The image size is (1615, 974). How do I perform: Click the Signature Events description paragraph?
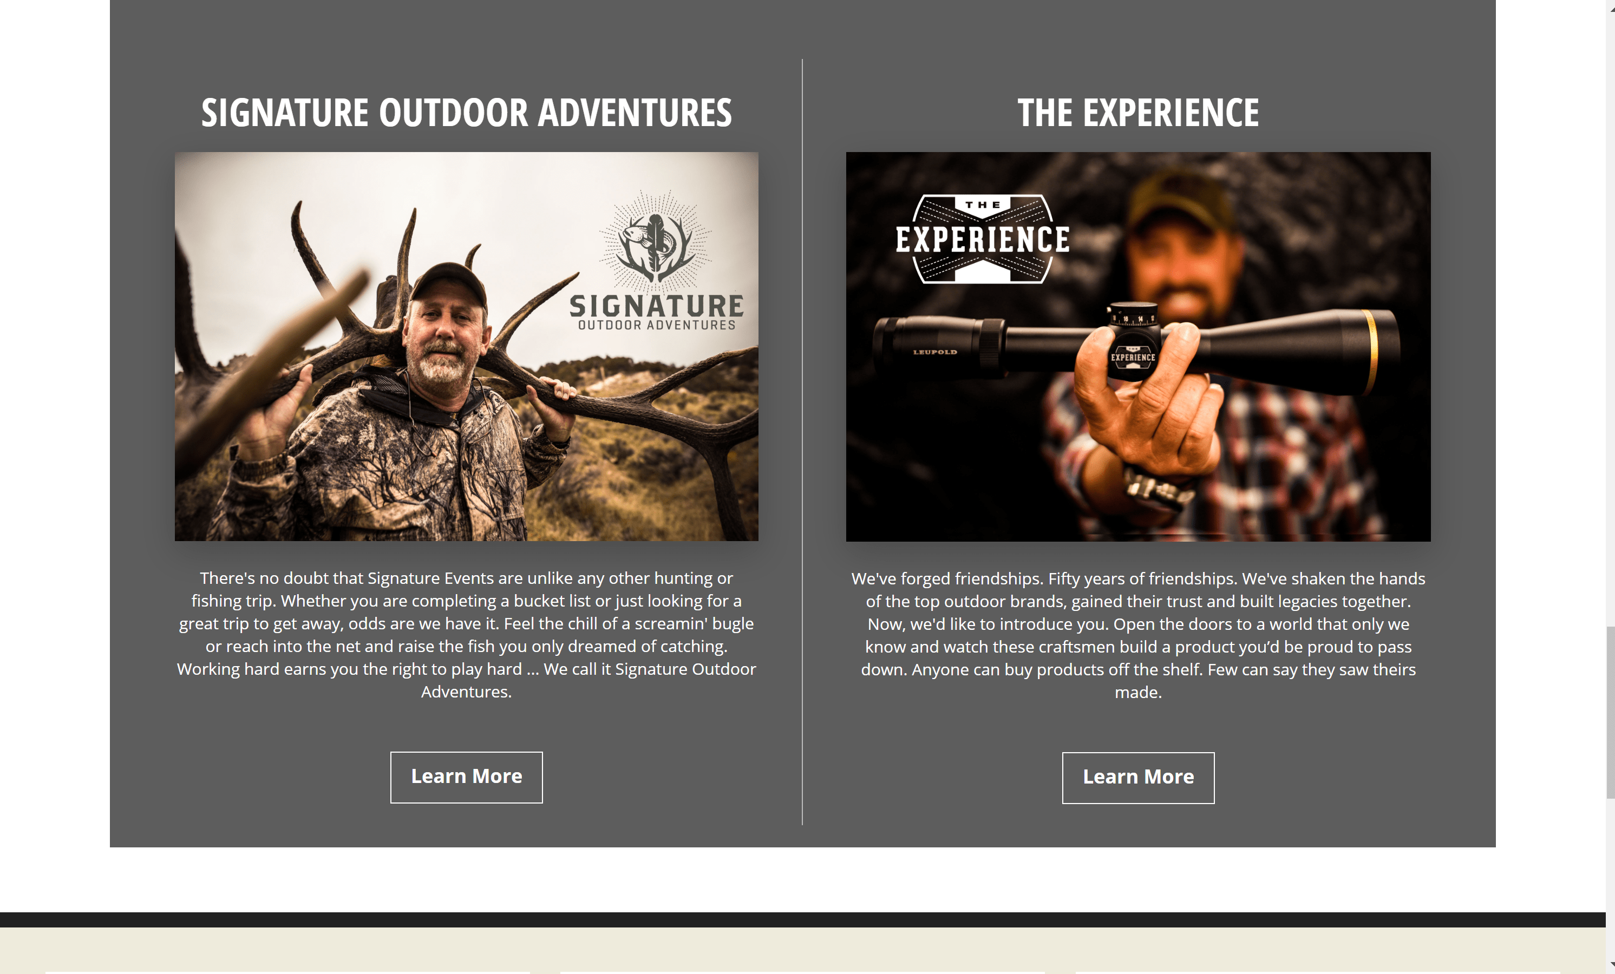pyautogui.click(x=466, y=635)
